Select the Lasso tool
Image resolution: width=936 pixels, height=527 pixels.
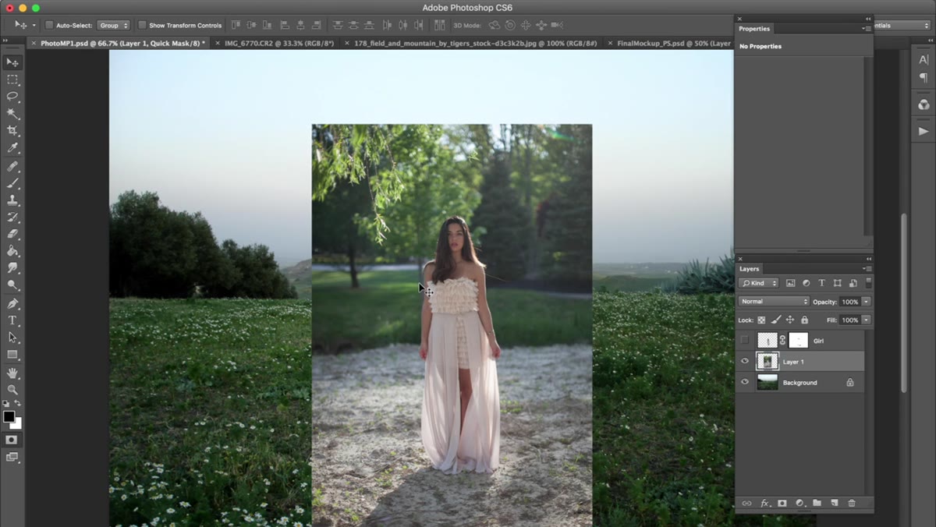click(12, 97)
